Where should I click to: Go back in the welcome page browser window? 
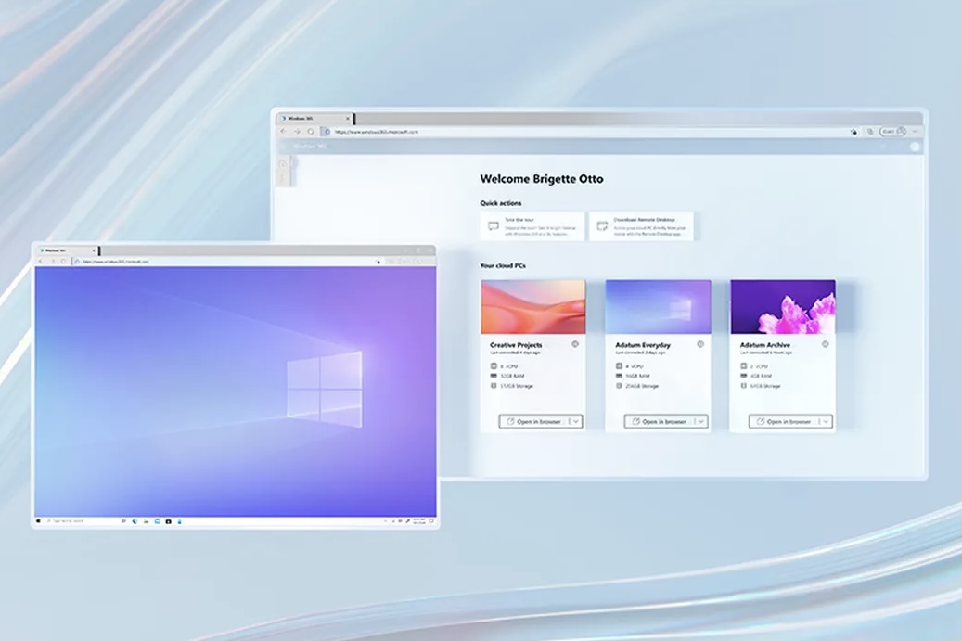coord(284,132)
